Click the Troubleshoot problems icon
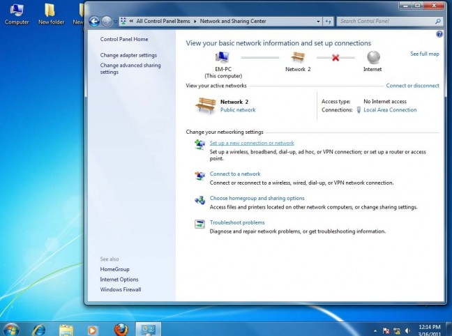 [199, 224]
